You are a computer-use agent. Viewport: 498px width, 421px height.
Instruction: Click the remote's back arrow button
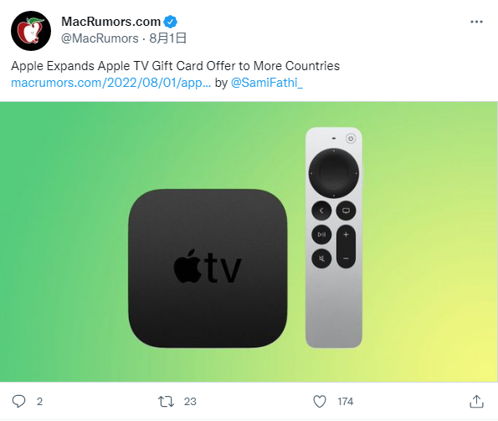pyautogui.click(x=321, y=210)
